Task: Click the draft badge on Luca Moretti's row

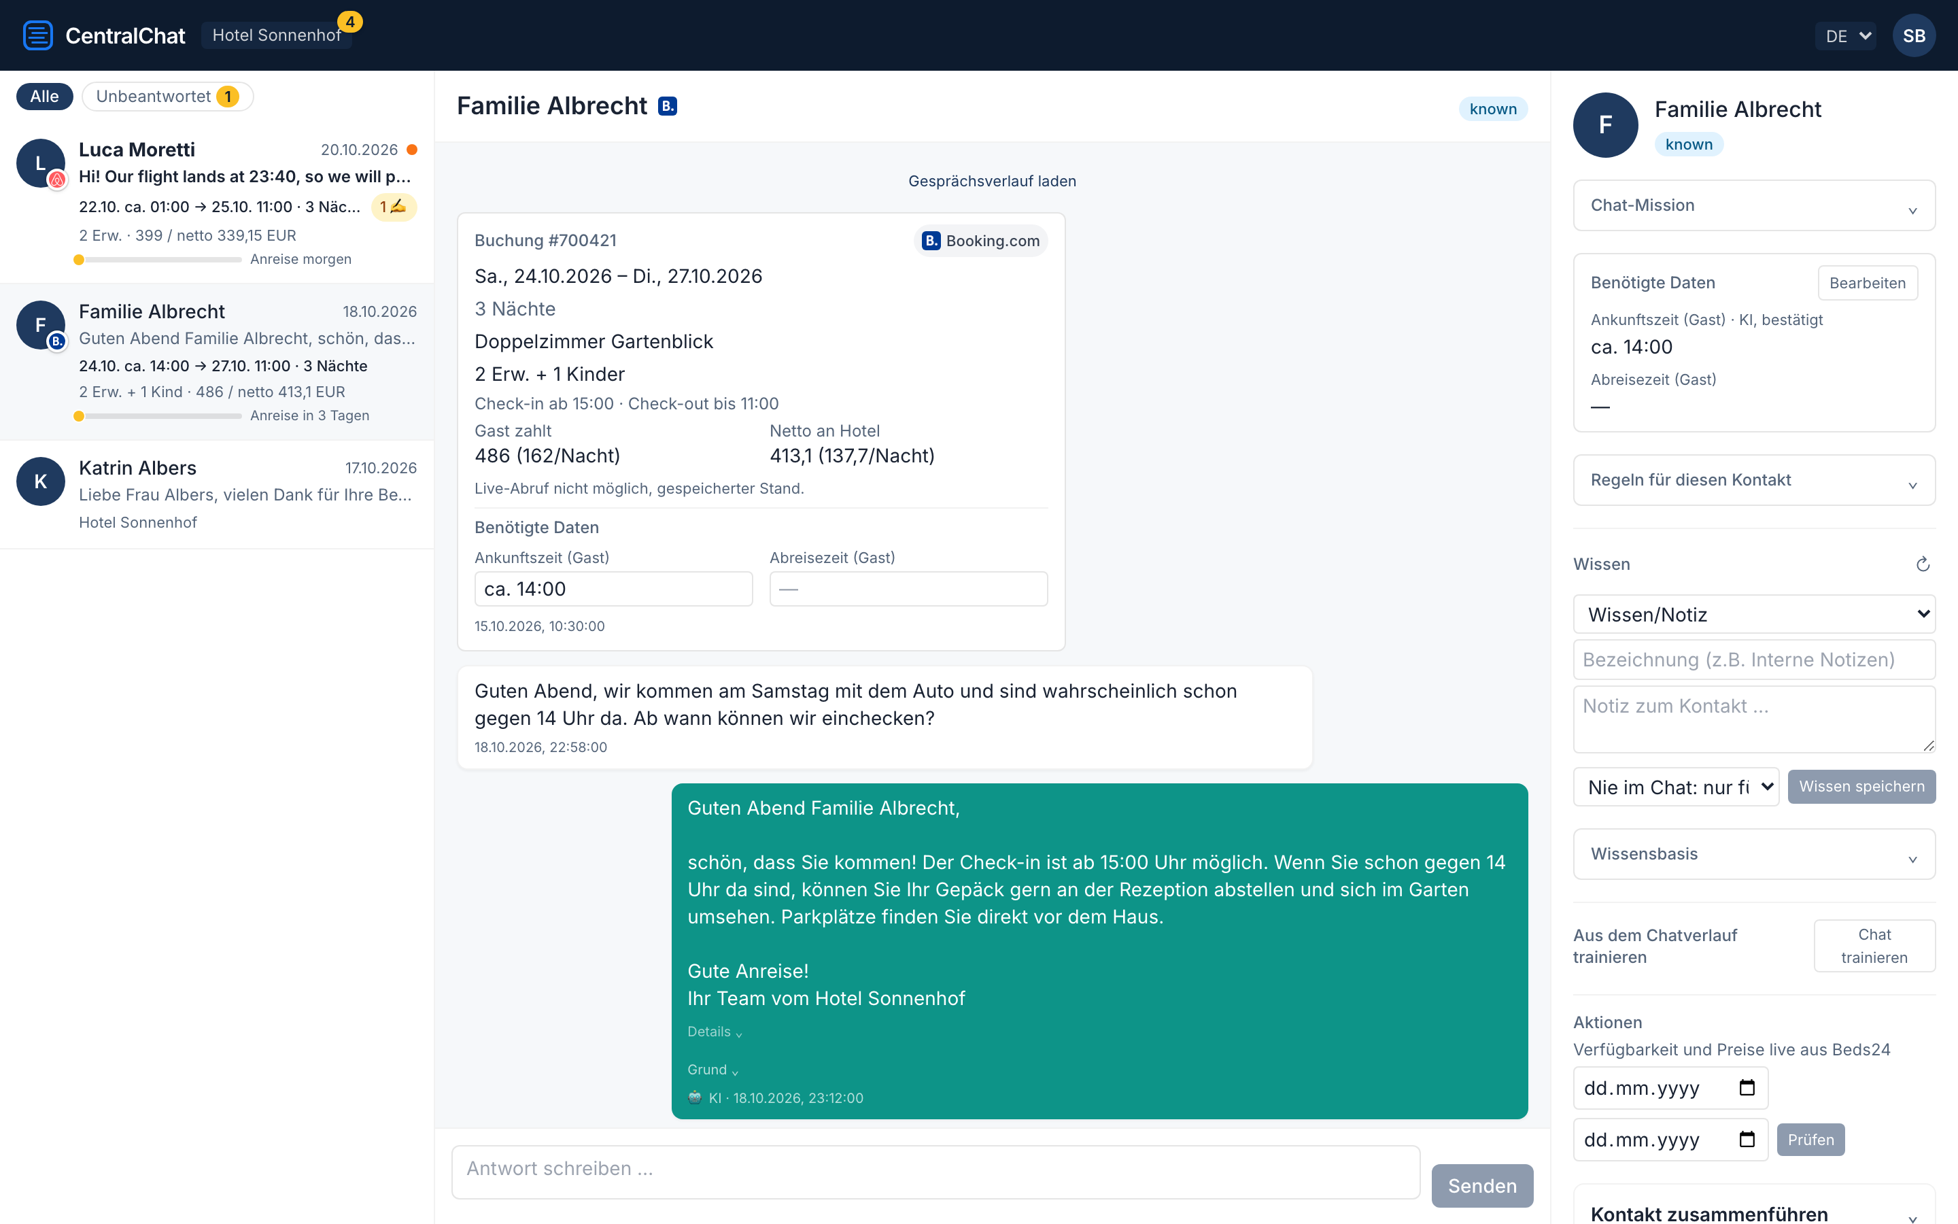Action: (394, 207)
